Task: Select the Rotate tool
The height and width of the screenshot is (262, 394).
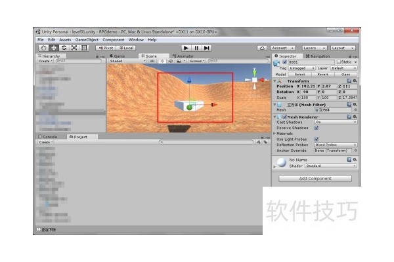Action: (x=64, y=48)
